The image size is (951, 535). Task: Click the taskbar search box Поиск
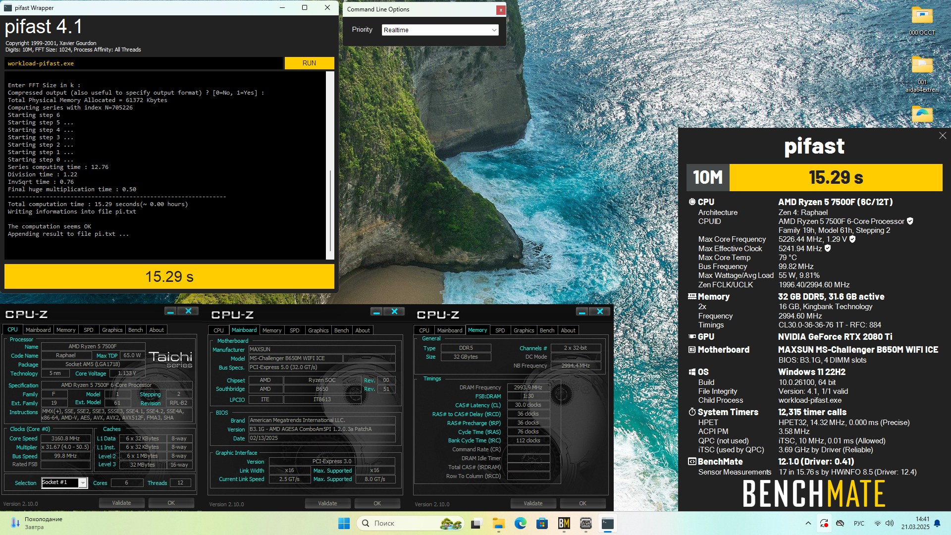[410, 523]
